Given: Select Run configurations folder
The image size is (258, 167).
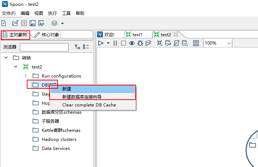Looking at the screenshot, I should [57, 76].
